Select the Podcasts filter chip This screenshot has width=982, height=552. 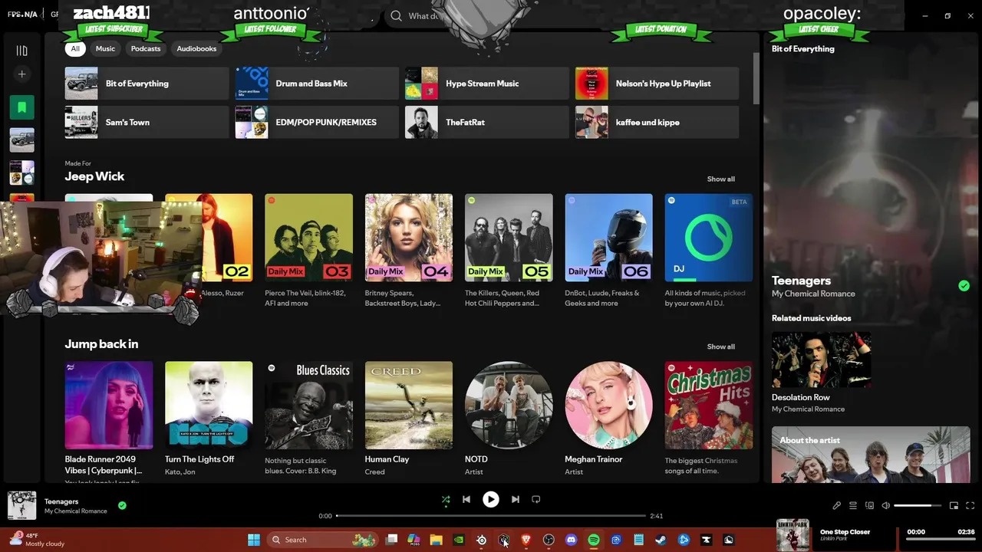[x=146, y=48]
